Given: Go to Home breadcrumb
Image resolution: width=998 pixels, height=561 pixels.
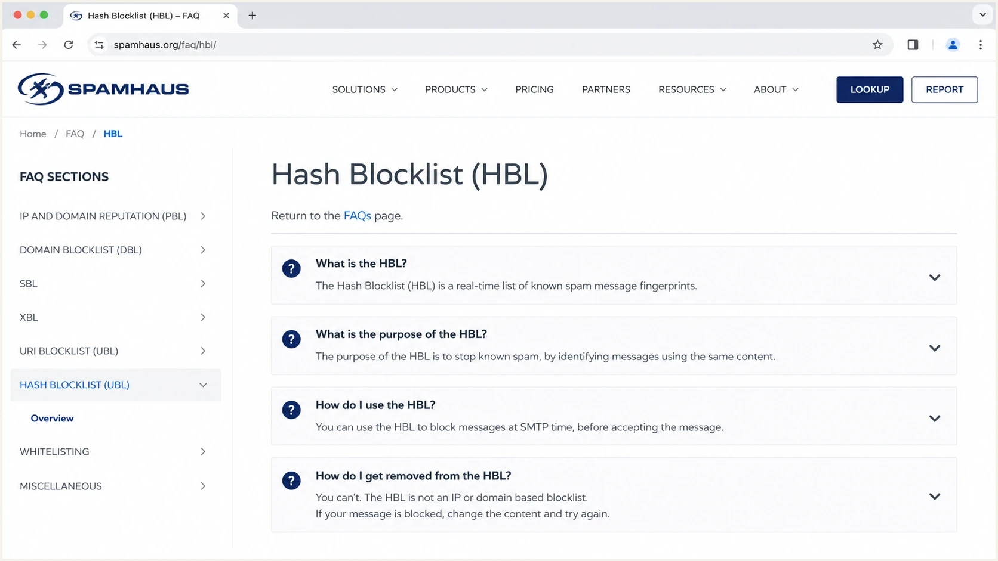Looking at the screenshot, I should pos(33,134).
